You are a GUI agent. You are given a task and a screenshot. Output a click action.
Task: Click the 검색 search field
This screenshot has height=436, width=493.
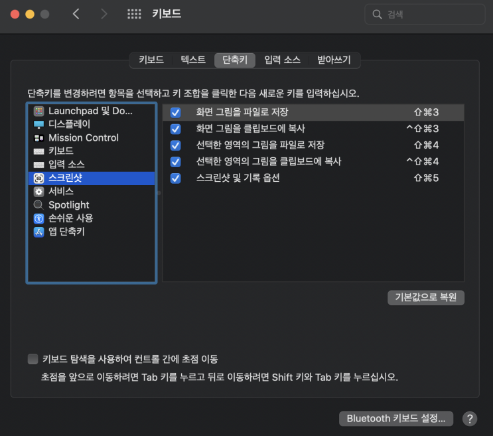point(425,14)
